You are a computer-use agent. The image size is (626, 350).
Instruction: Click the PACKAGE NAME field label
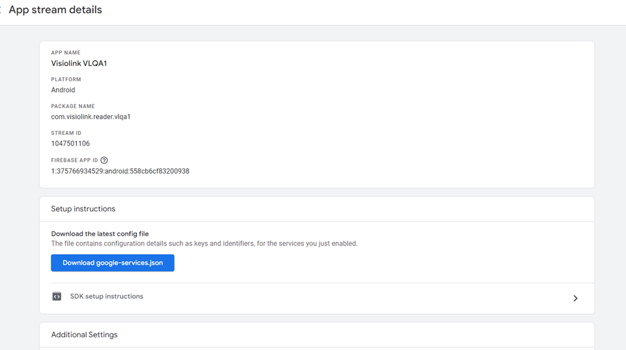(x=73, y=106)
